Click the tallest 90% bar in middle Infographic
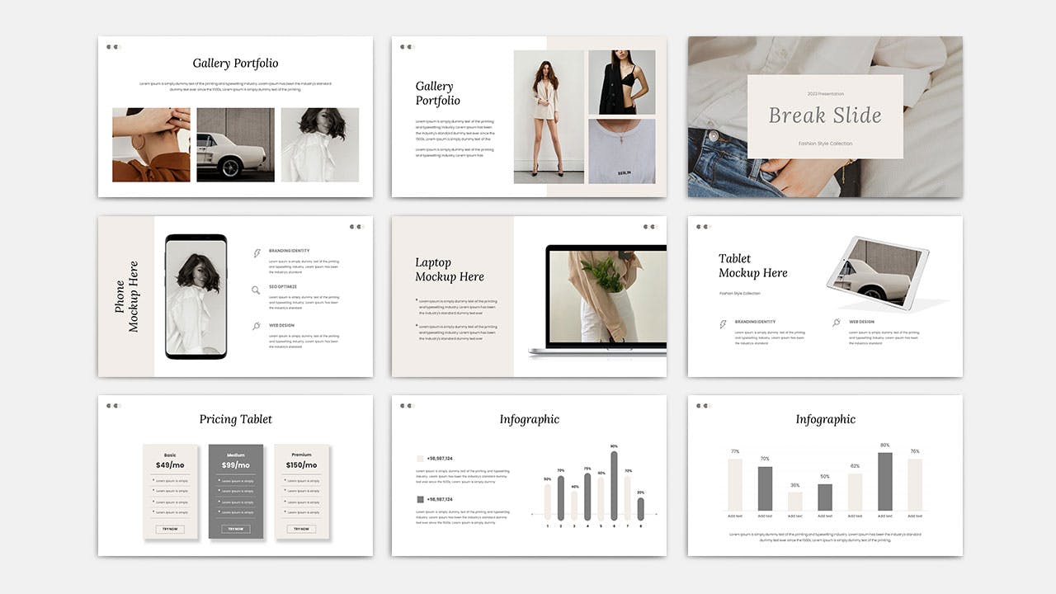The image size is (1056, 594). (614, 485)
